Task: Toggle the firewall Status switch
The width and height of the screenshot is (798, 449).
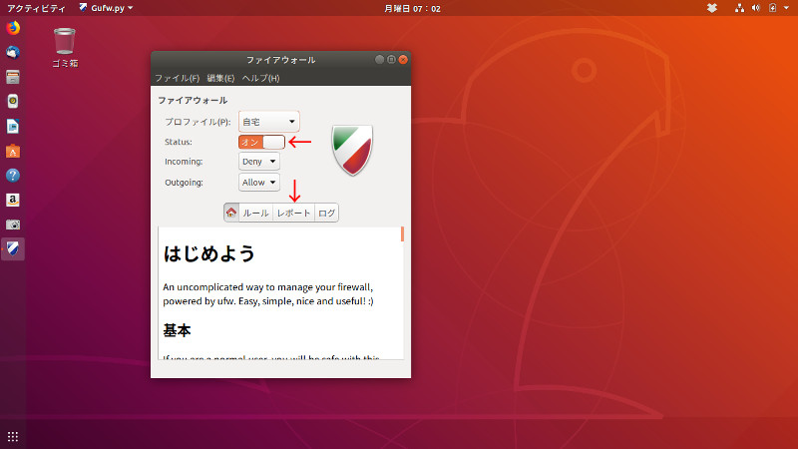Action: [261, 142]
